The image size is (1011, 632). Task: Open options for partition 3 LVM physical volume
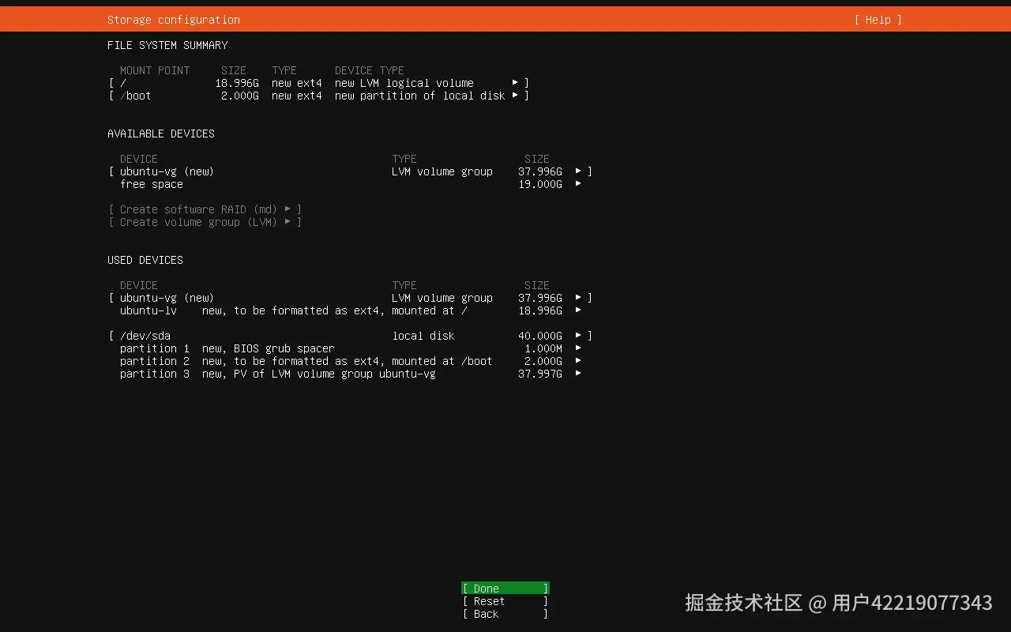(577, 374)
